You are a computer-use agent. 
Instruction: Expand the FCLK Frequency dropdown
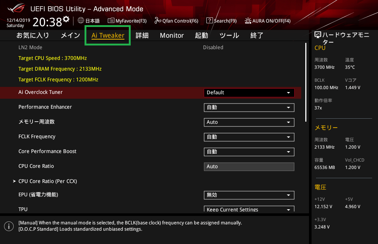(249, 137)
